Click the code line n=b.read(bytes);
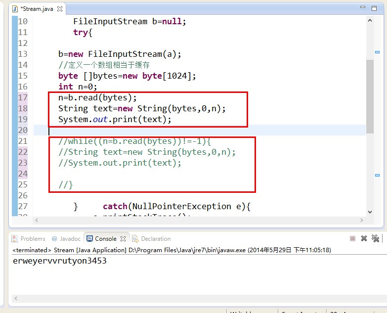 [x=97, y=98]
